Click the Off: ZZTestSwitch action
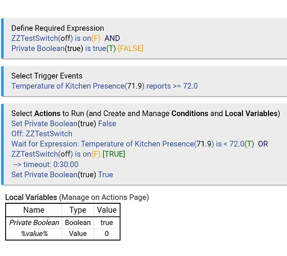 [42, 134]
